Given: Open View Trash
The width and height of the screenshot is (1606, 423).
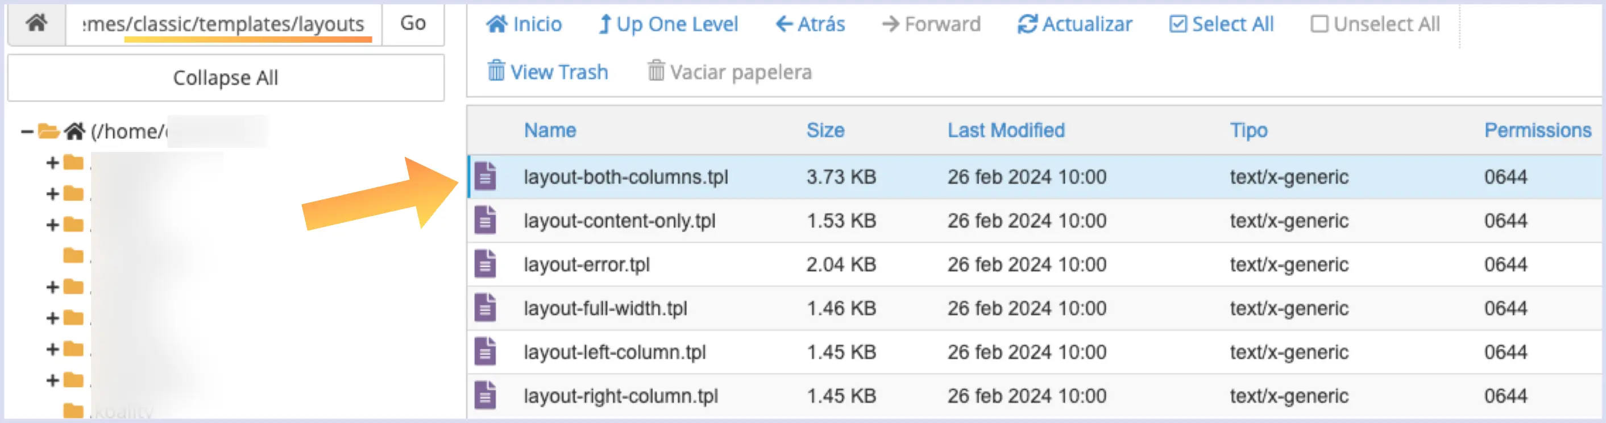Looking at the screenshot, I should tap(547, 72).
